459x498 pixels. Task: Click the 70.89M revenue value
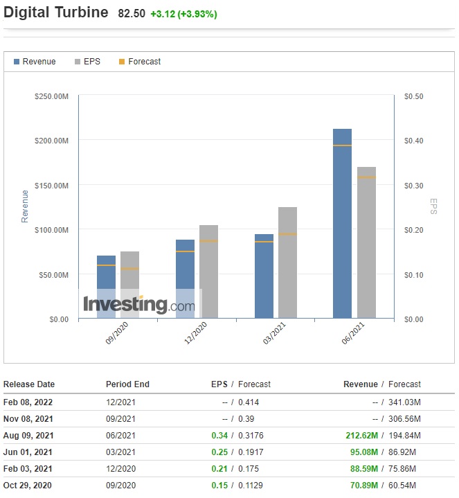coord(364,486)
